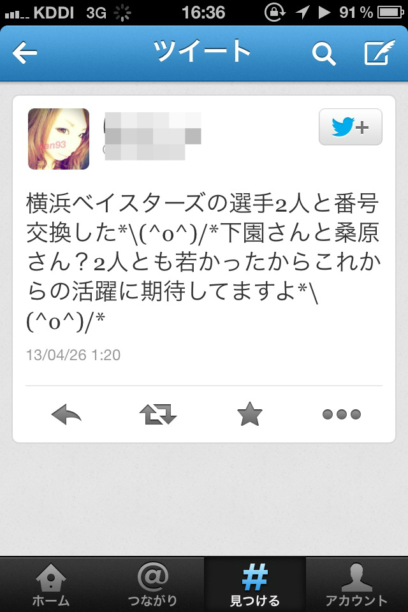
Task: Retweet this tweet
Action: [157, 414]
